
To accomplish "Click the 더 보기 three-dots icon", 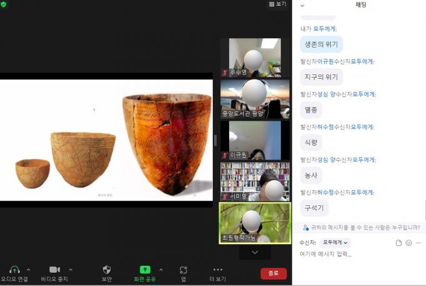I will click(217, 269).
